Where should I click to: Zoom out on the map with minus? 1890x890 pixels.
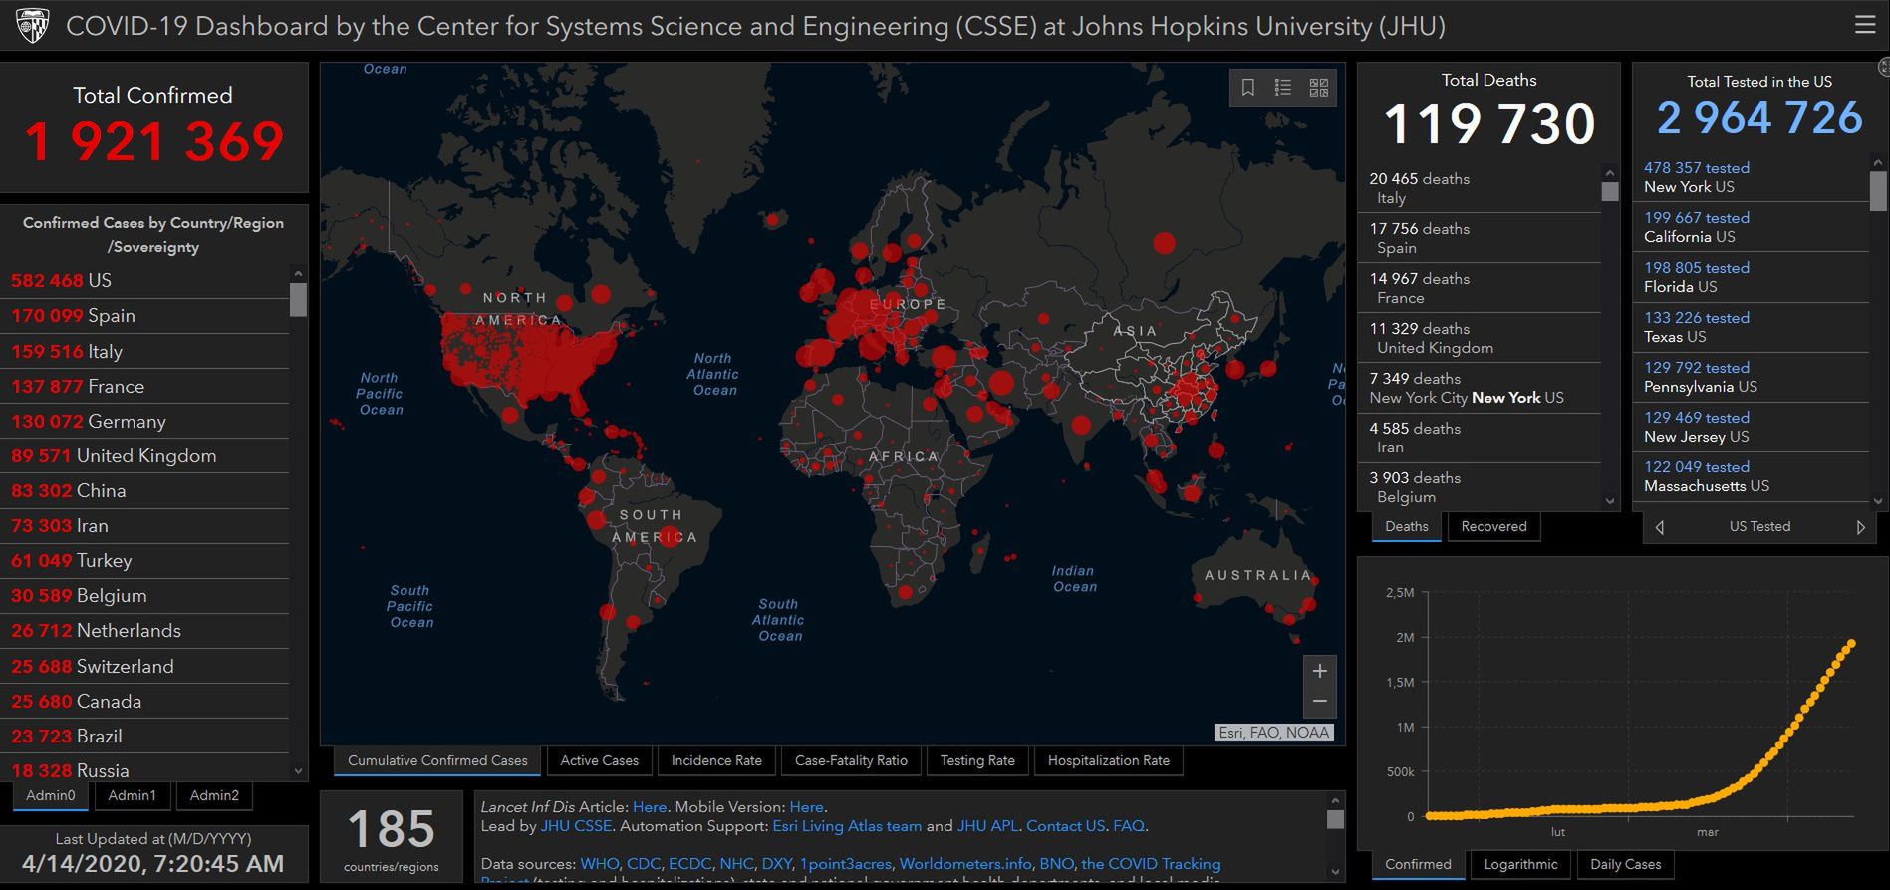pyautogui.click(x=1319, y=702)
